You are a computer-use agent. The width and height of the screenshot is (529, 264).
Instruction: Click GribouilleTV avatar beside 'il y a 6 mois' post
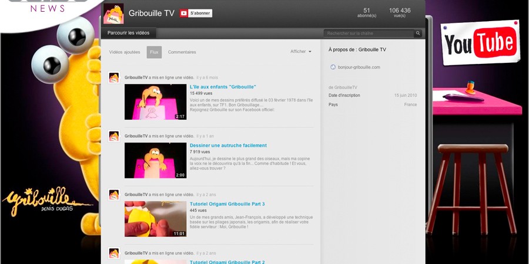click(x=113, y=77)
